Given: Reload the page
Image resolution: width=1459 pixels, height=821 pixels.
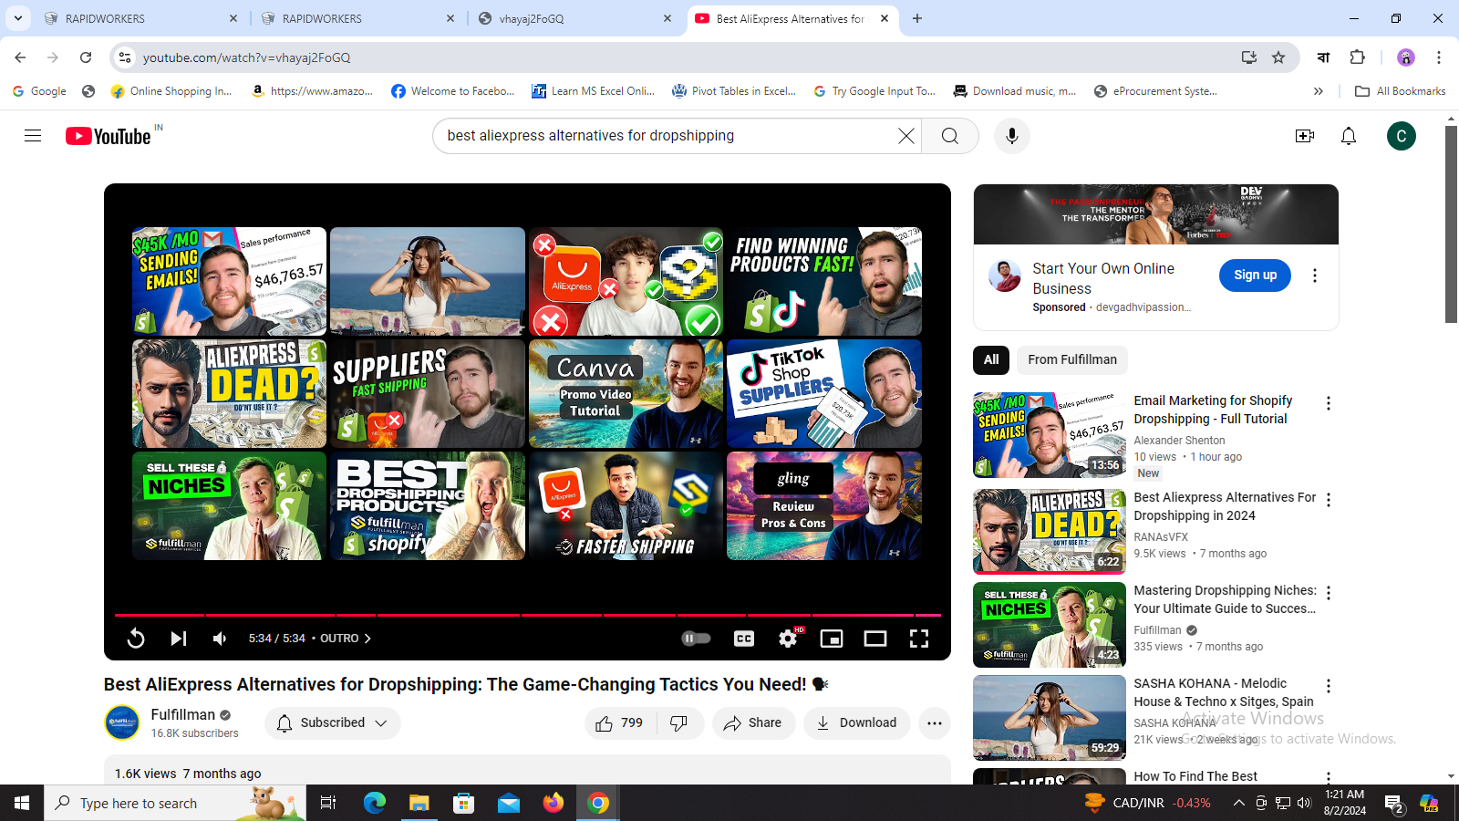Looking at the screenshot, I should pos(86,57).
